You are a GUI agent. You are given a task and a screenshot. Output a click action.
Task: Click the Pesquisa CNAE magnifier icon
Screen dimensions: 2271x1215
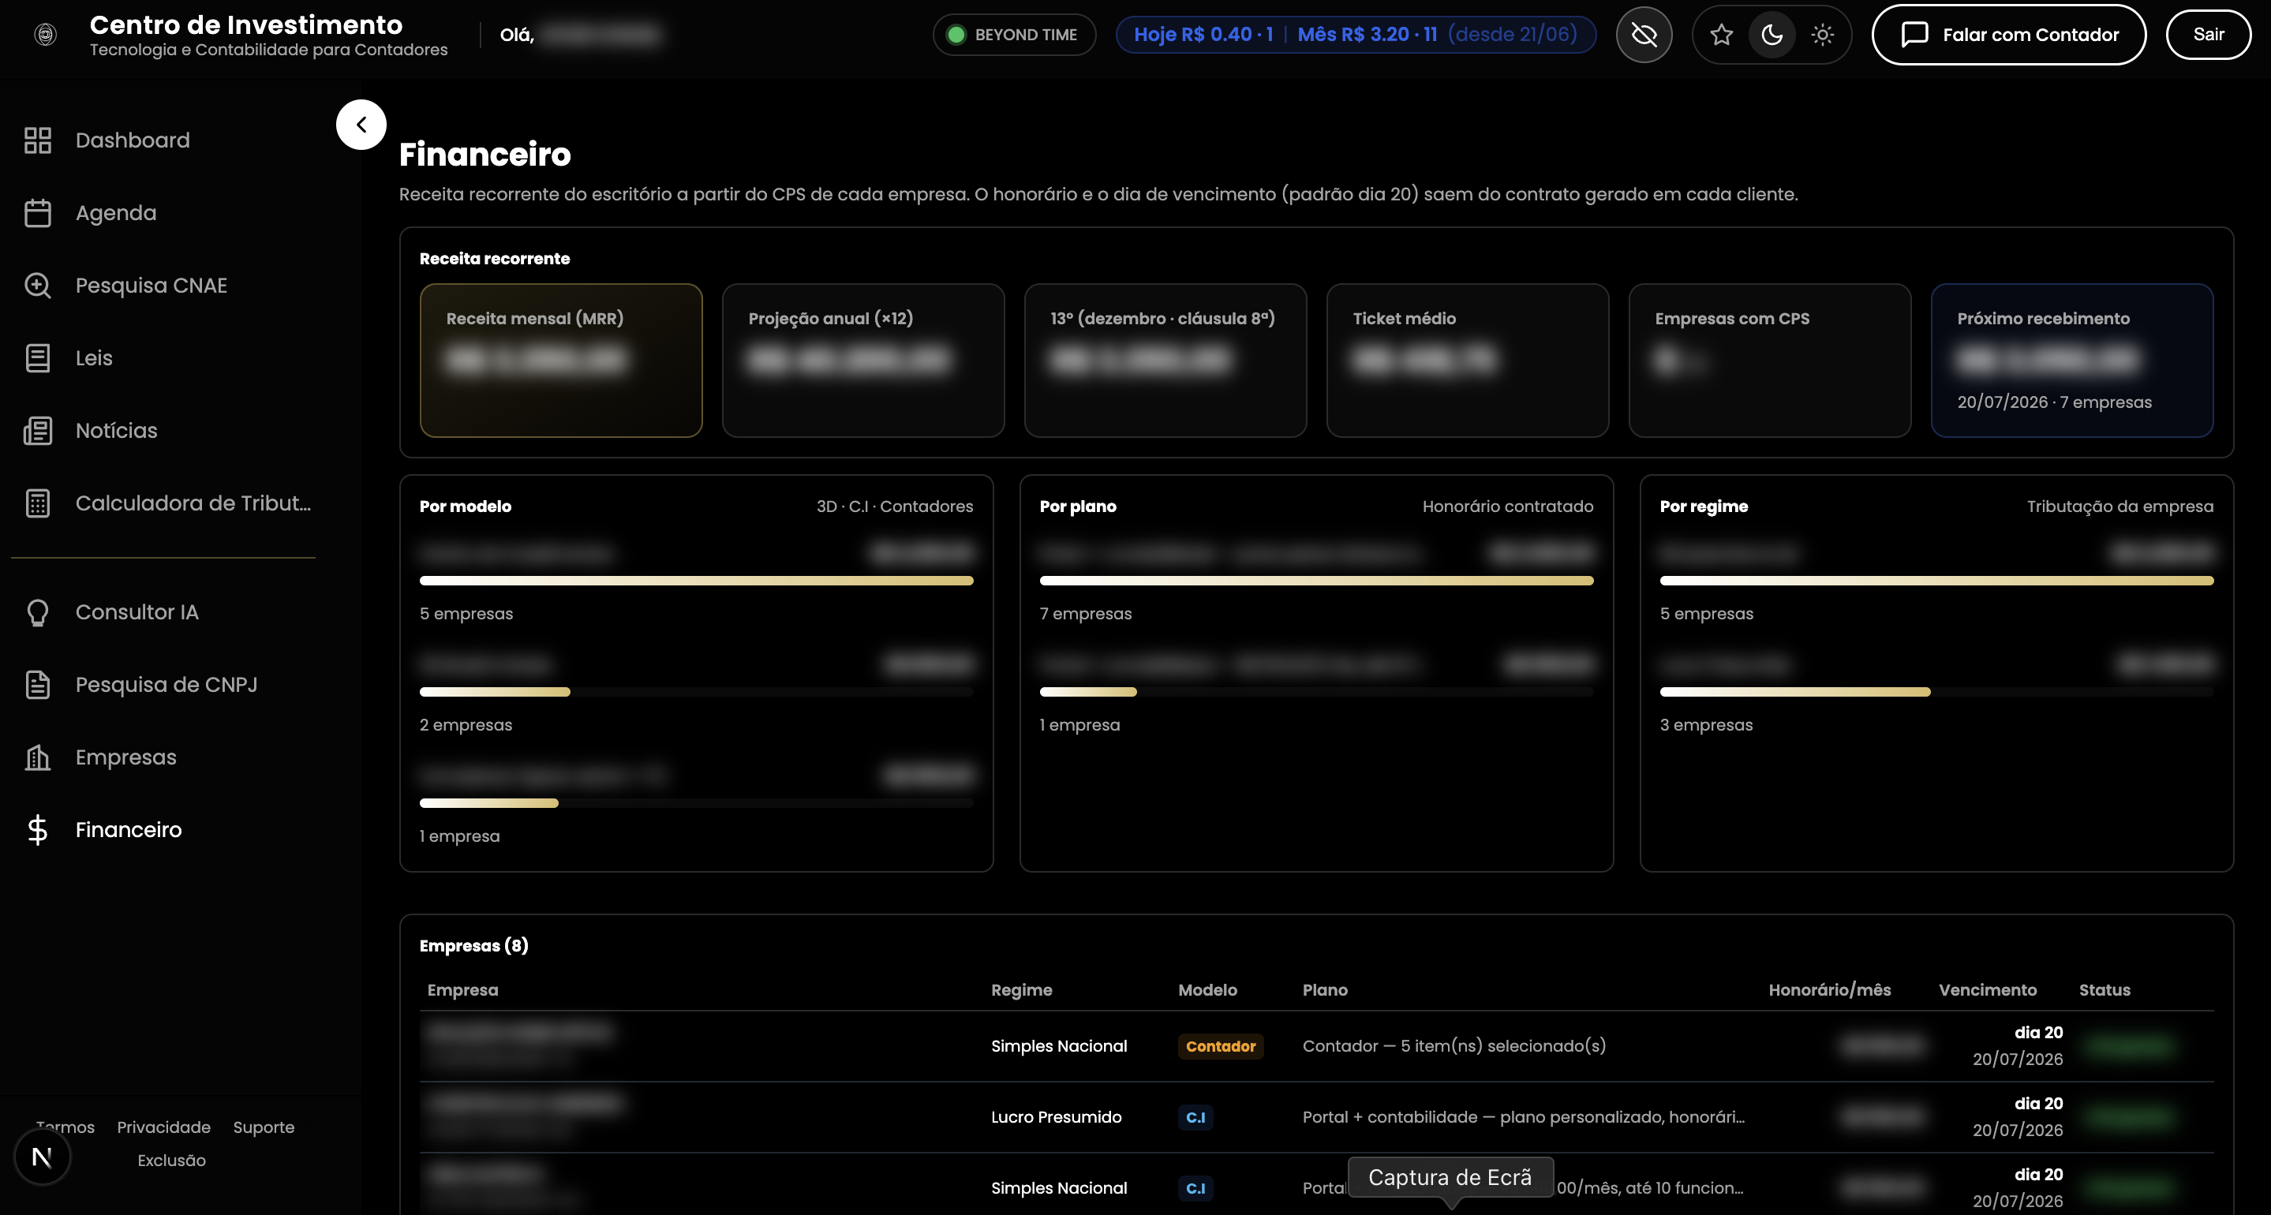click(37, 286)
